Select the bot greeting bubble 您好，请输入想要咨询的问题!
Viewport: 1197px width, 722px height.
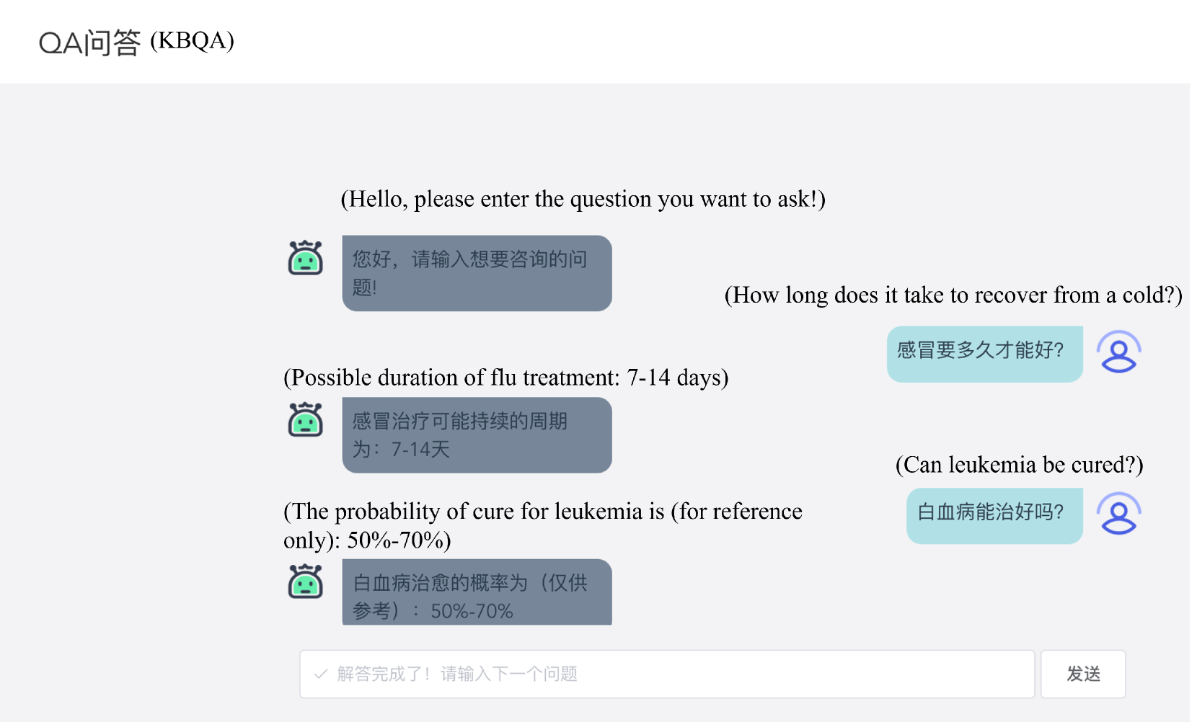click(477, 273)
